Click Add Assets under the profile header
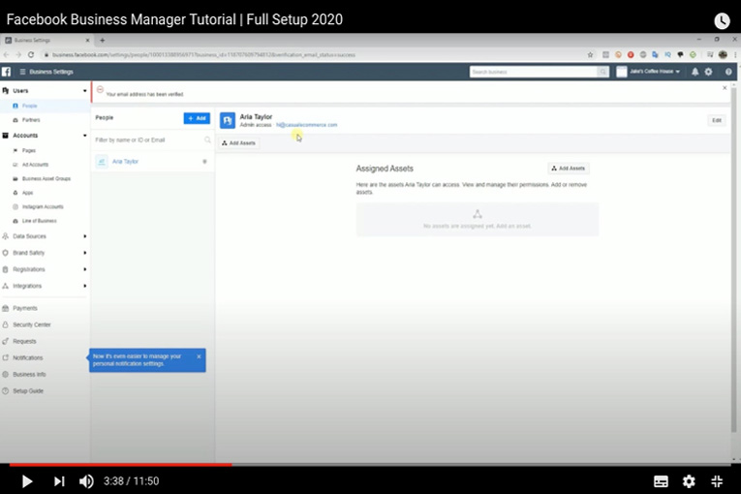The image size is (741, 494). coord(238,142)
